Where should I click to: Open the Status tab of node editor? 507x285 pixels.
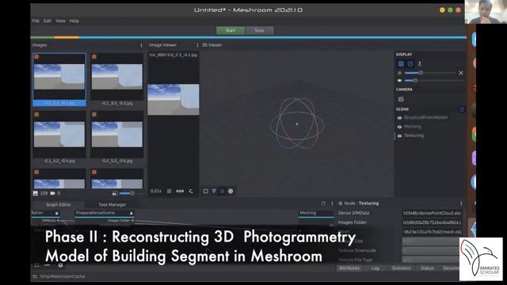coord(427,268)
